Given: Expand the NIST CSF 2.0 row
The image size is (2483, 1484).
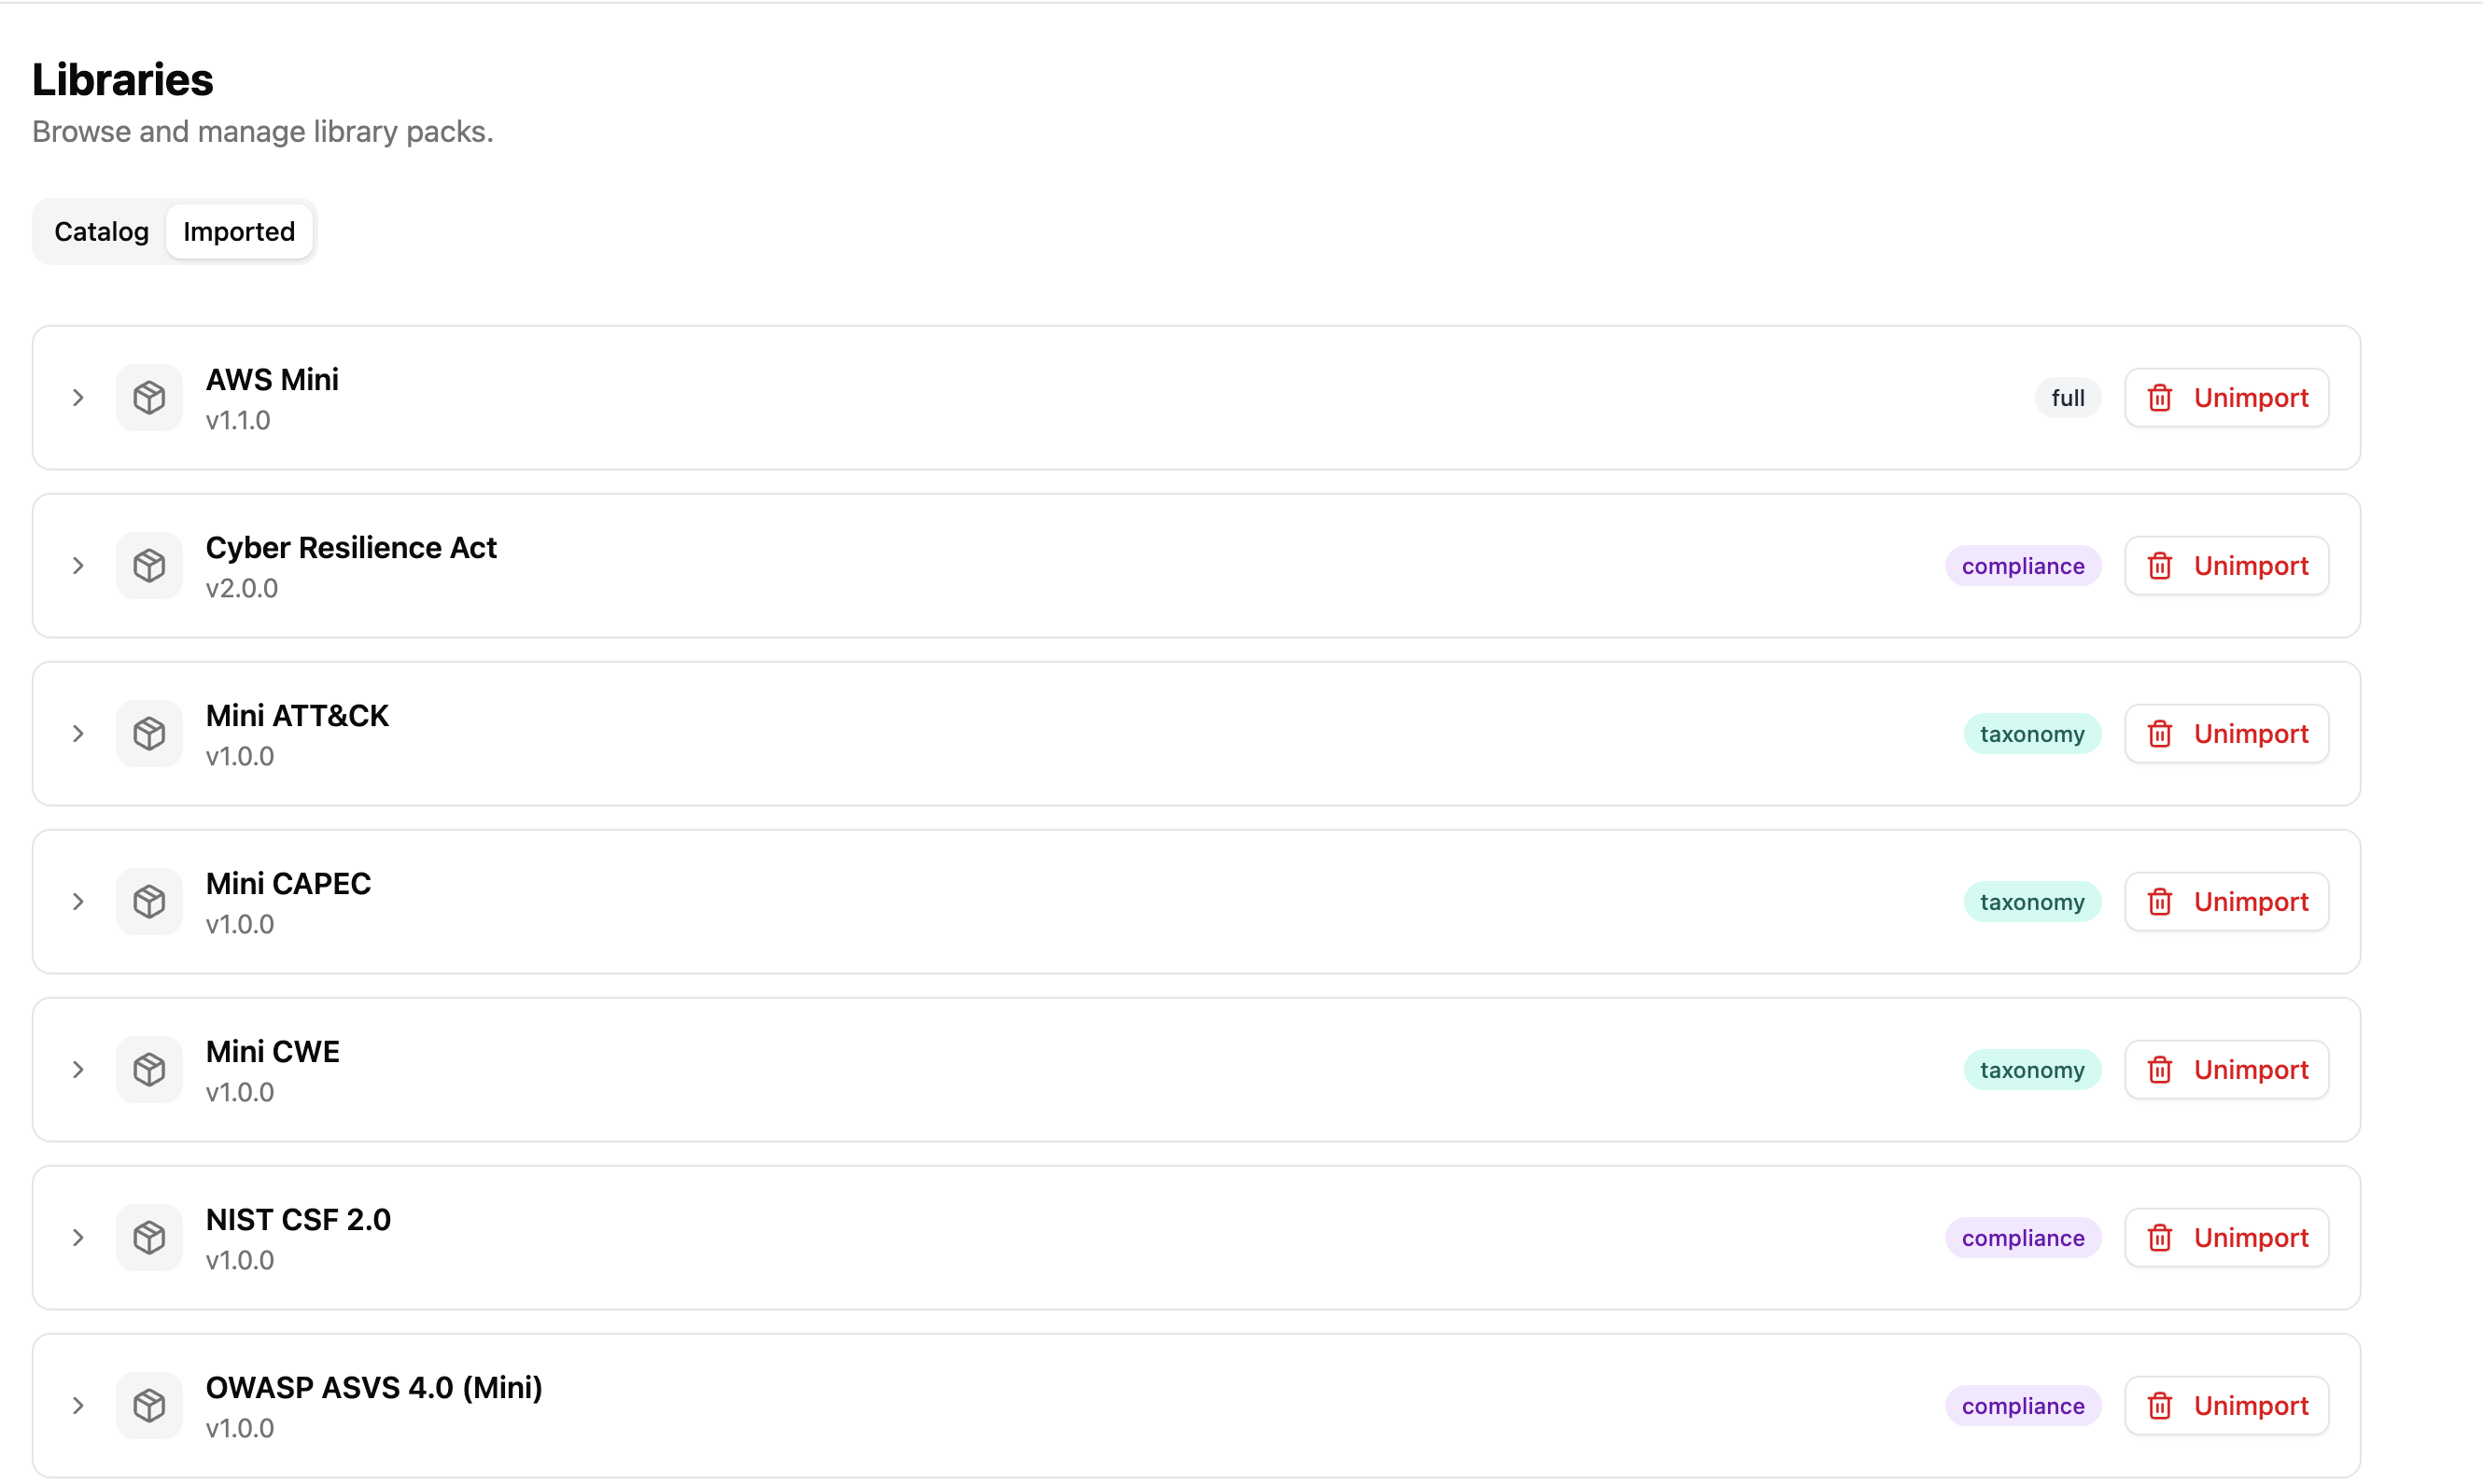Looking at the screenshot, I should [78, 1238].
